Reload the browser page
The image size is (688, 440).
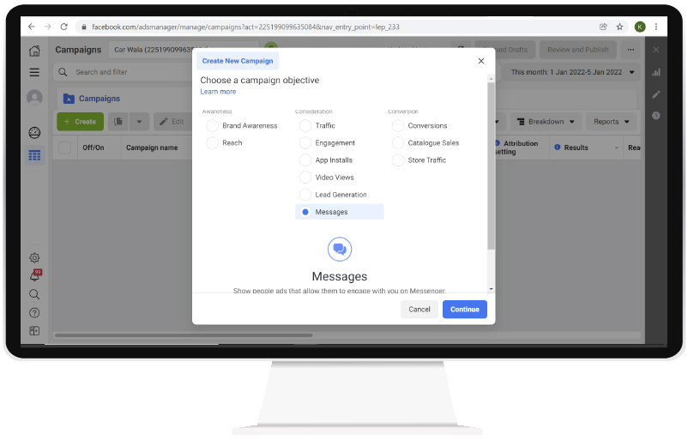click(x=64, y=27)
